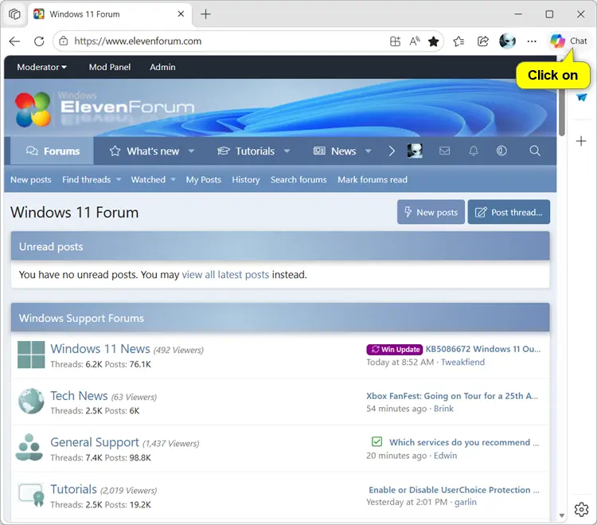Click the browser Back arrow
Viewport: 597px width, 525px height.
[x=14, y=41]
